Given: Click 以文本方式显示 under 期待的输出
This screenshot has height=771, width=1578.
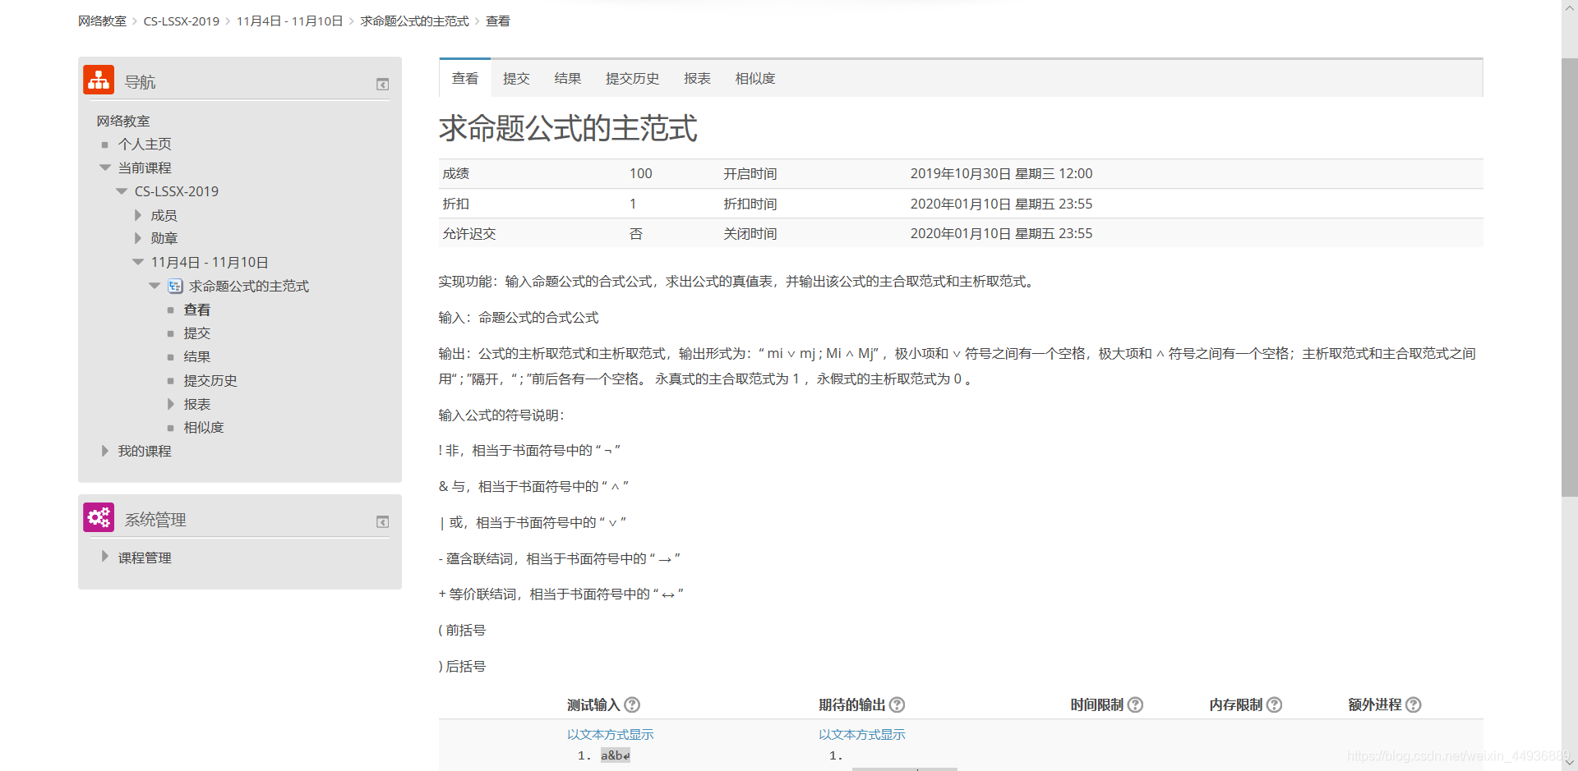Looking at the screenshot, I should click(861, 734).
